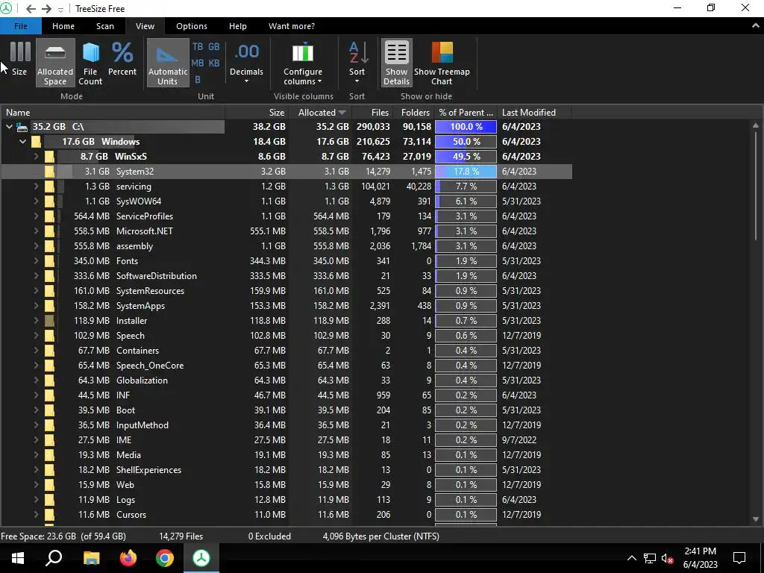Expand the Fonts folder
764x573 pixels.
[x=36, y=260]
